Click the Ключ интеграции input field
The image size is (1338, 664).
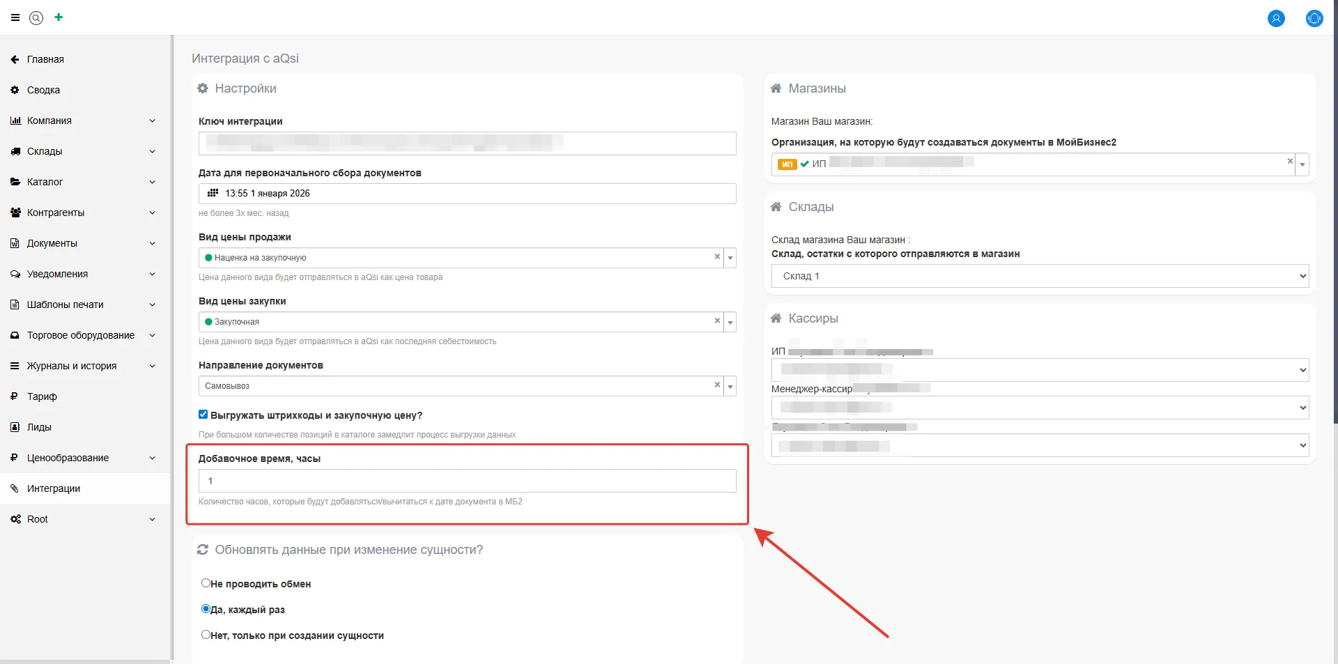tap(467, 144)
